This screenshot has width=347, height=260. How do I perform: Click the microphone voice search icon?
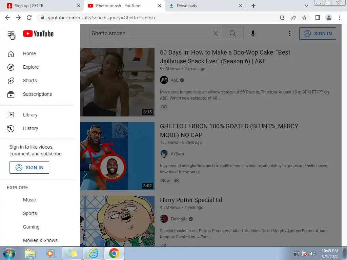click(253, 34)
